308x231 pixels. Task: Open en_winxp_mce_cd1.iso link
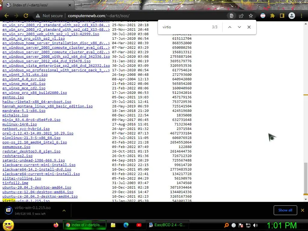[24, 84]
